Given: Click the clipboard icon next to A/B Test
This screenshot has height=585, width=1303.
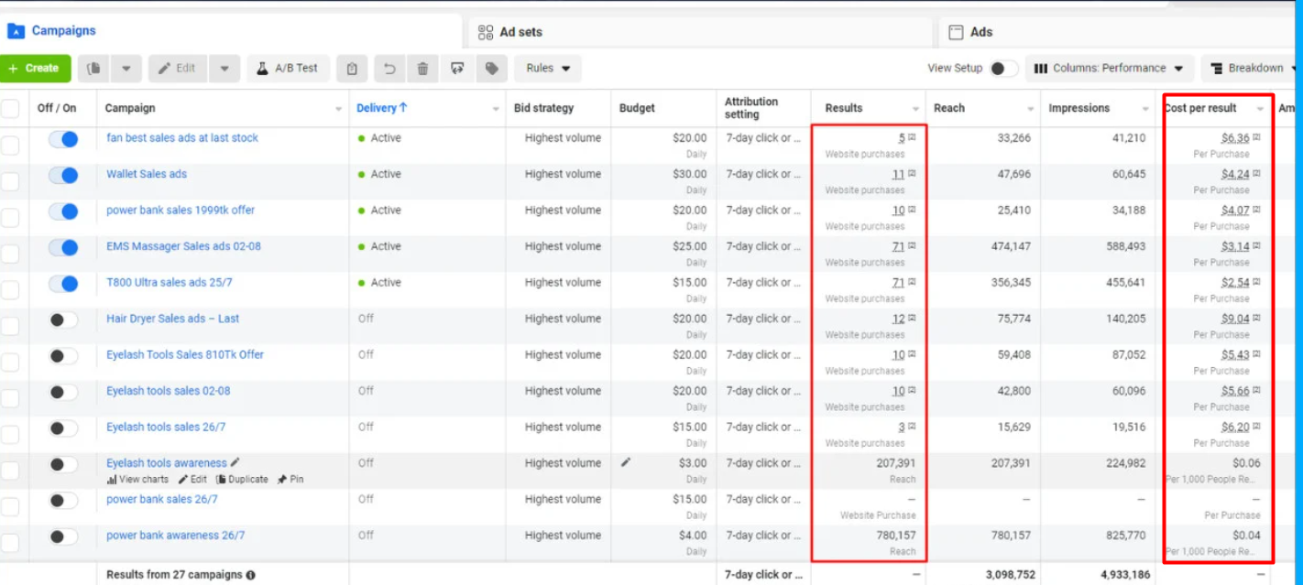Looking at the screenshot, I should (352, 69).
